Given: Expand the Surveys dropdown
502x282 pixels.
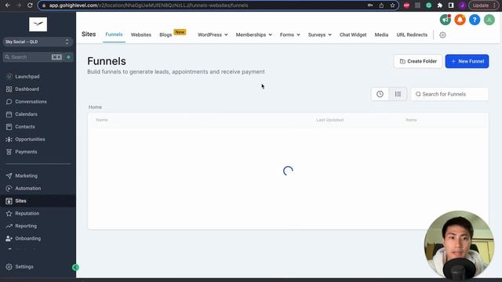Looking at the screenshot, I should [320, 34].
